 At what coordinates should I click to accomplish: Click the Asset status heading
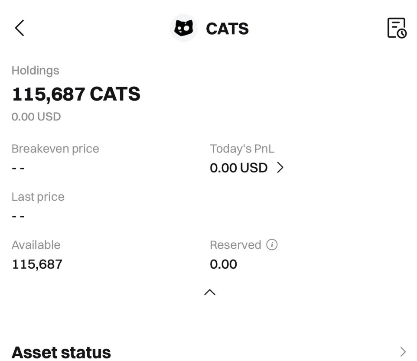tap(61, 352)
